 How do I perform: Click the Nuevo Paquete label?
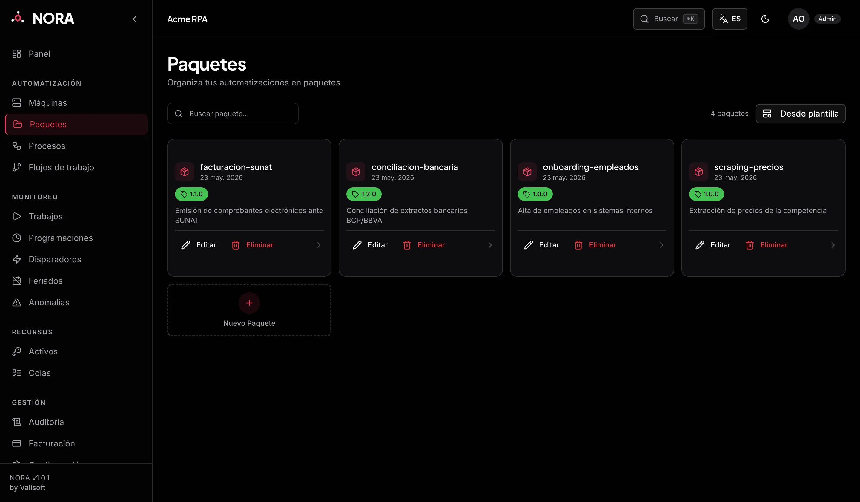tap(249, 323)
